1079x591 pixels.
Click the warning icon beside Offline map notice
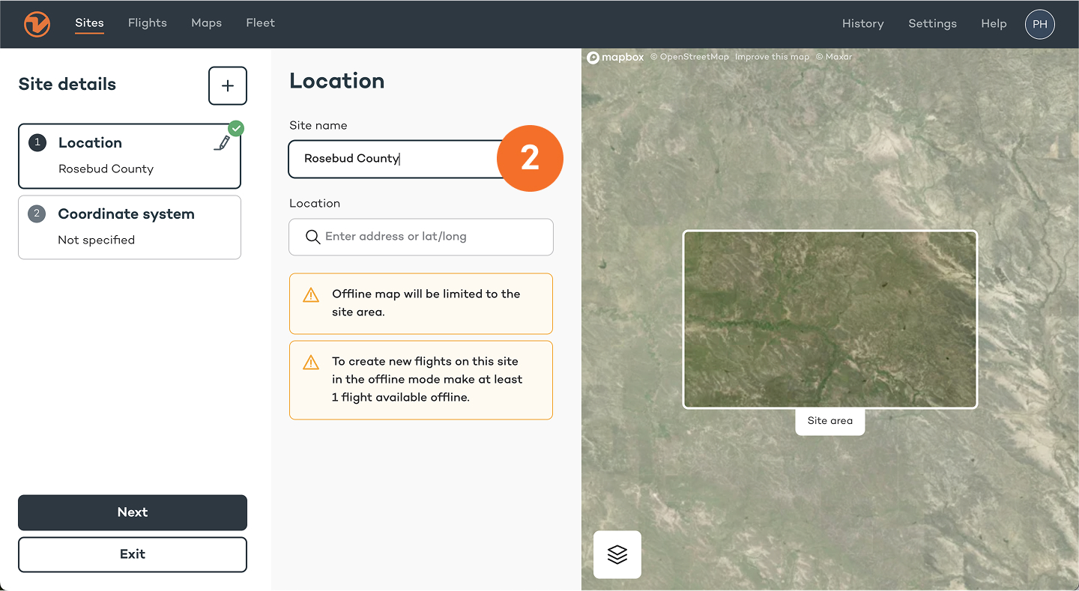tap(311, 295)
